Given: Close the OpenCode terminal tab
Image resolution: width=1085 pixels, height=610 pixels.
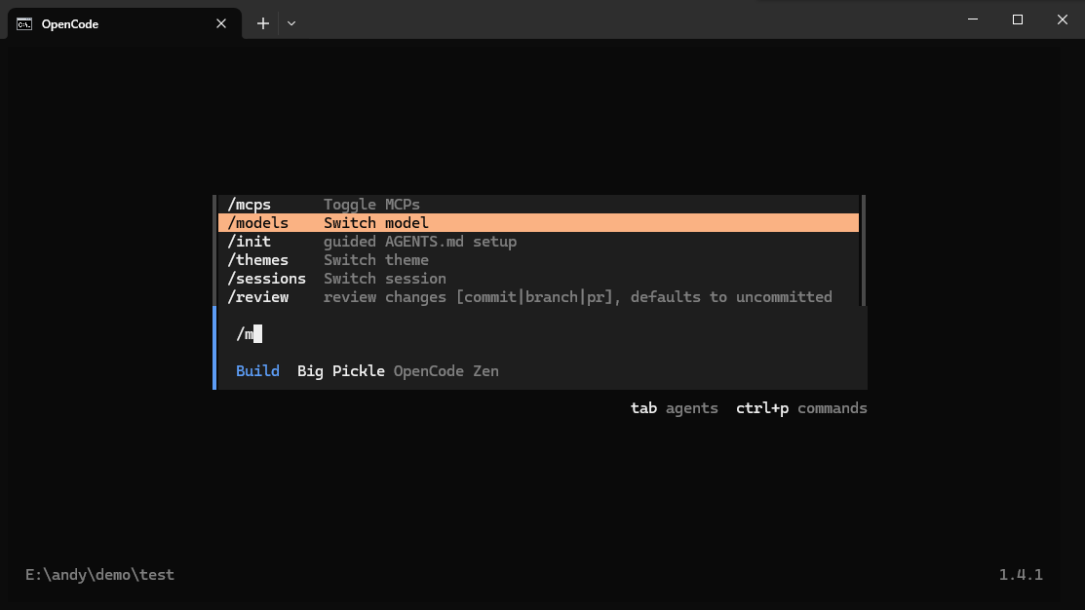Looking at the screenshot, I should coord(222,23).
